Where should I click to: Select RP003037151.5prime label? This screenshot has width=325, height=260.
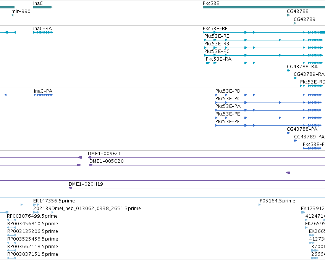point(32,254)
